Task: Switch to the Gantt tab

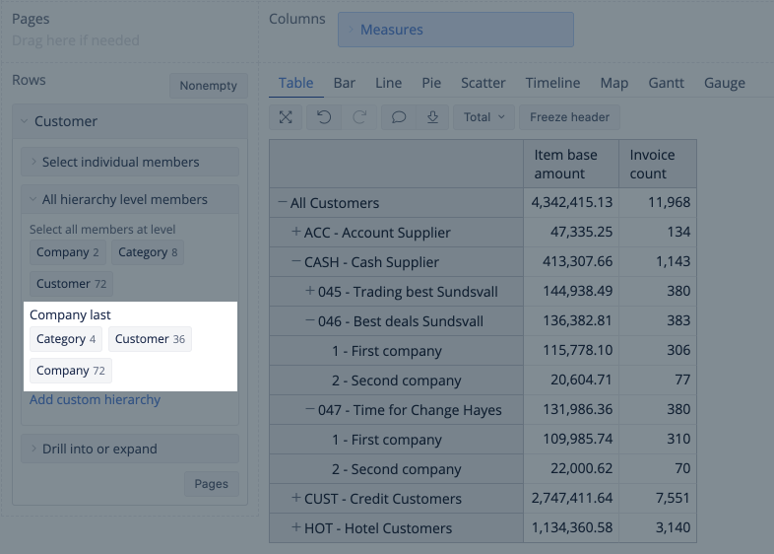Action: click(666, 83)
